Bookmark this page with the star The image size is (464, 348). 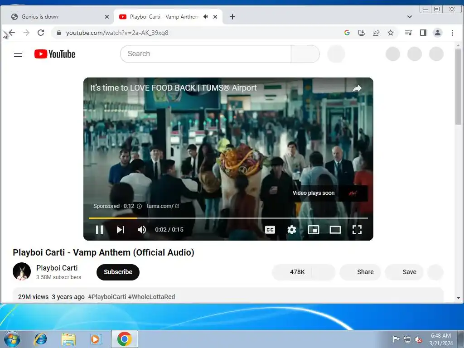[x=391, y=33]
